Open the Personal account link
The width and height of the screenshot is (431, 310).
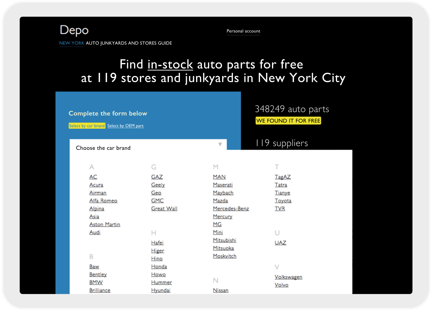[243, 31]
